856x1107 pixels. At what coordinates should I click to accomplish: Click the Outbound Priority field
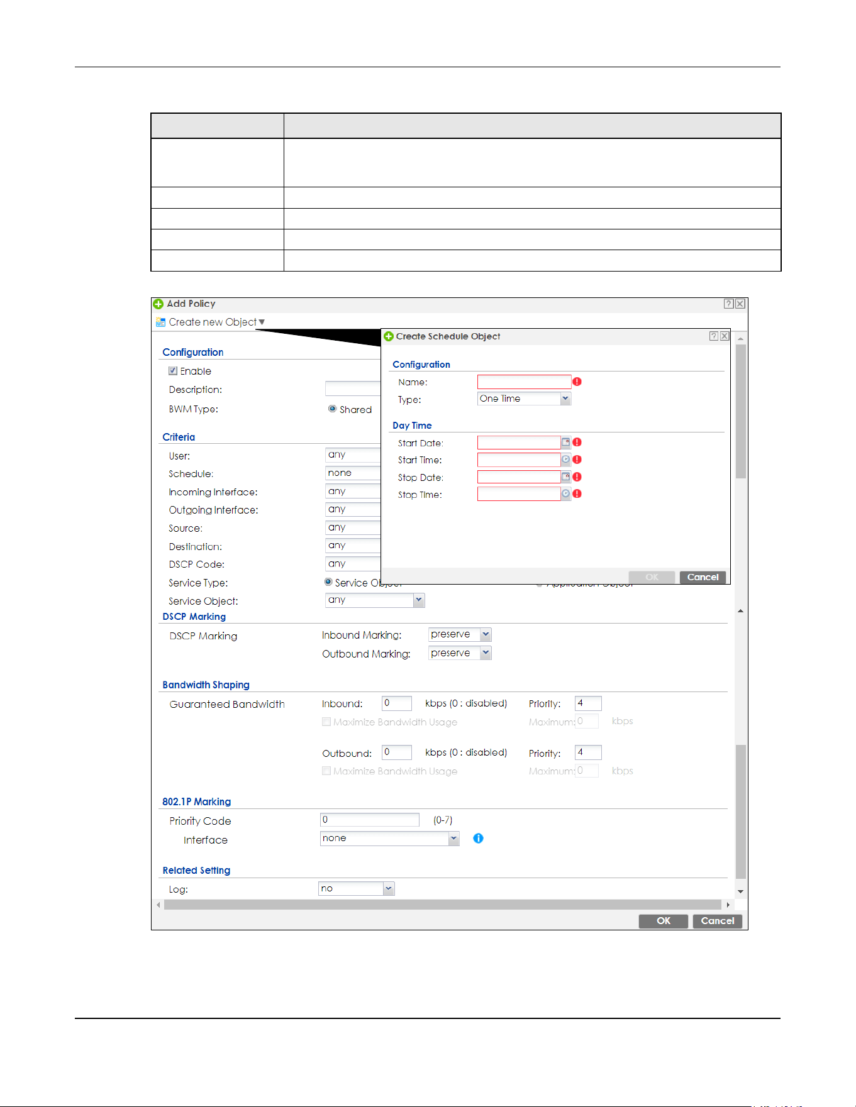click(x=588, y=752)
